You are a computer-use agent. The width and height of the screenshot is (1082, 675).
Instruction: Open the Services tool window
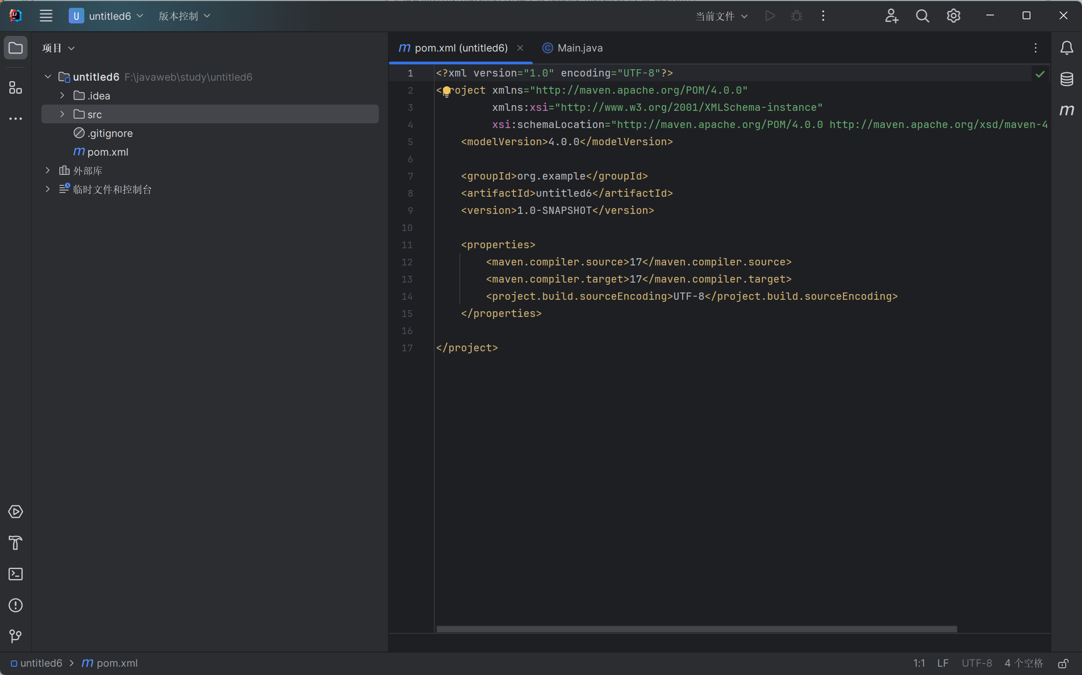tap(16, 512)
